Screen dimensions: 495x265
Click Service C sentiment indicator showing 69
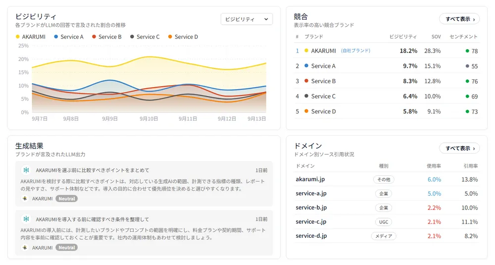tap(472, 96)
